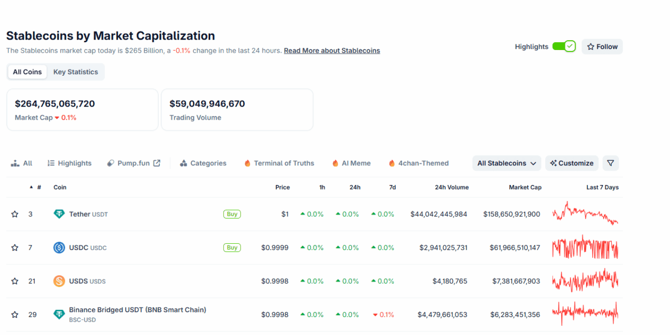The height and width of the screenshot is (335, 670).
Task: Open Terminal of Truths category
Action: point(279,163)
